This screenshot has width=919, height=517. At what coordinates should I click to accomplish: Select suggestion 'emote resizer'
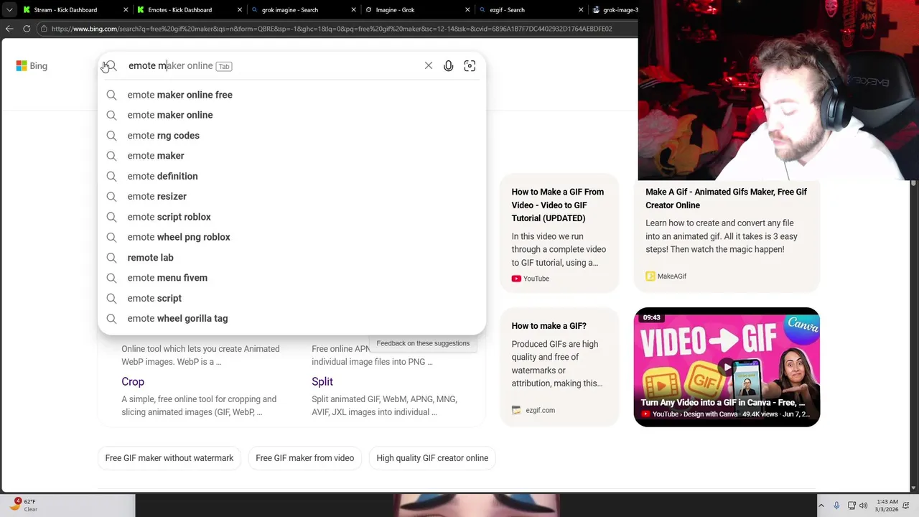(x=291, y=196)
